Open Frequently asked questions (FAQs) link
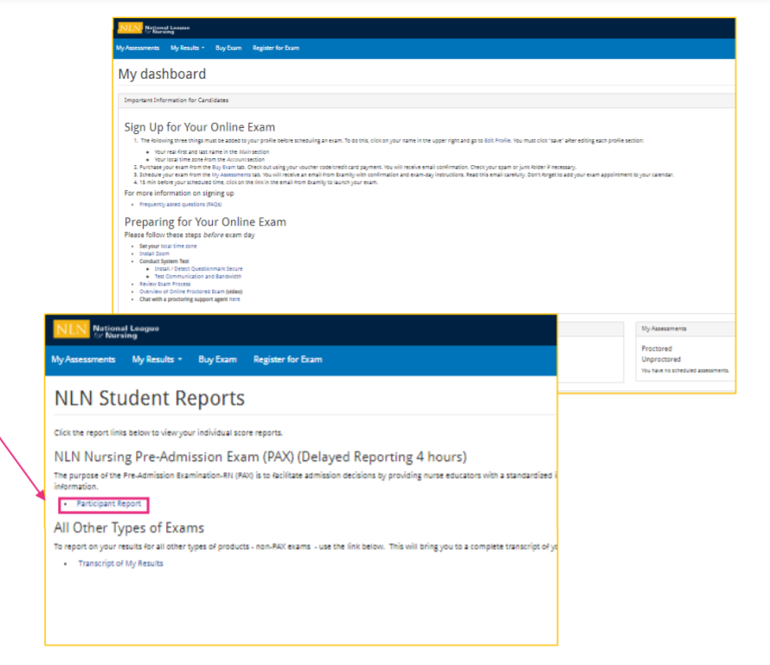The width and height of the screenshot is (770, 665). tap(180, 204)
